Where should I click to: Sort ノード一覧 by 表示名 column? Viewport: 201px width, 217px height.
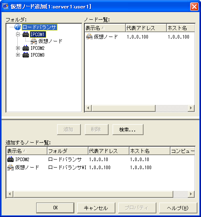coord(105,28)
